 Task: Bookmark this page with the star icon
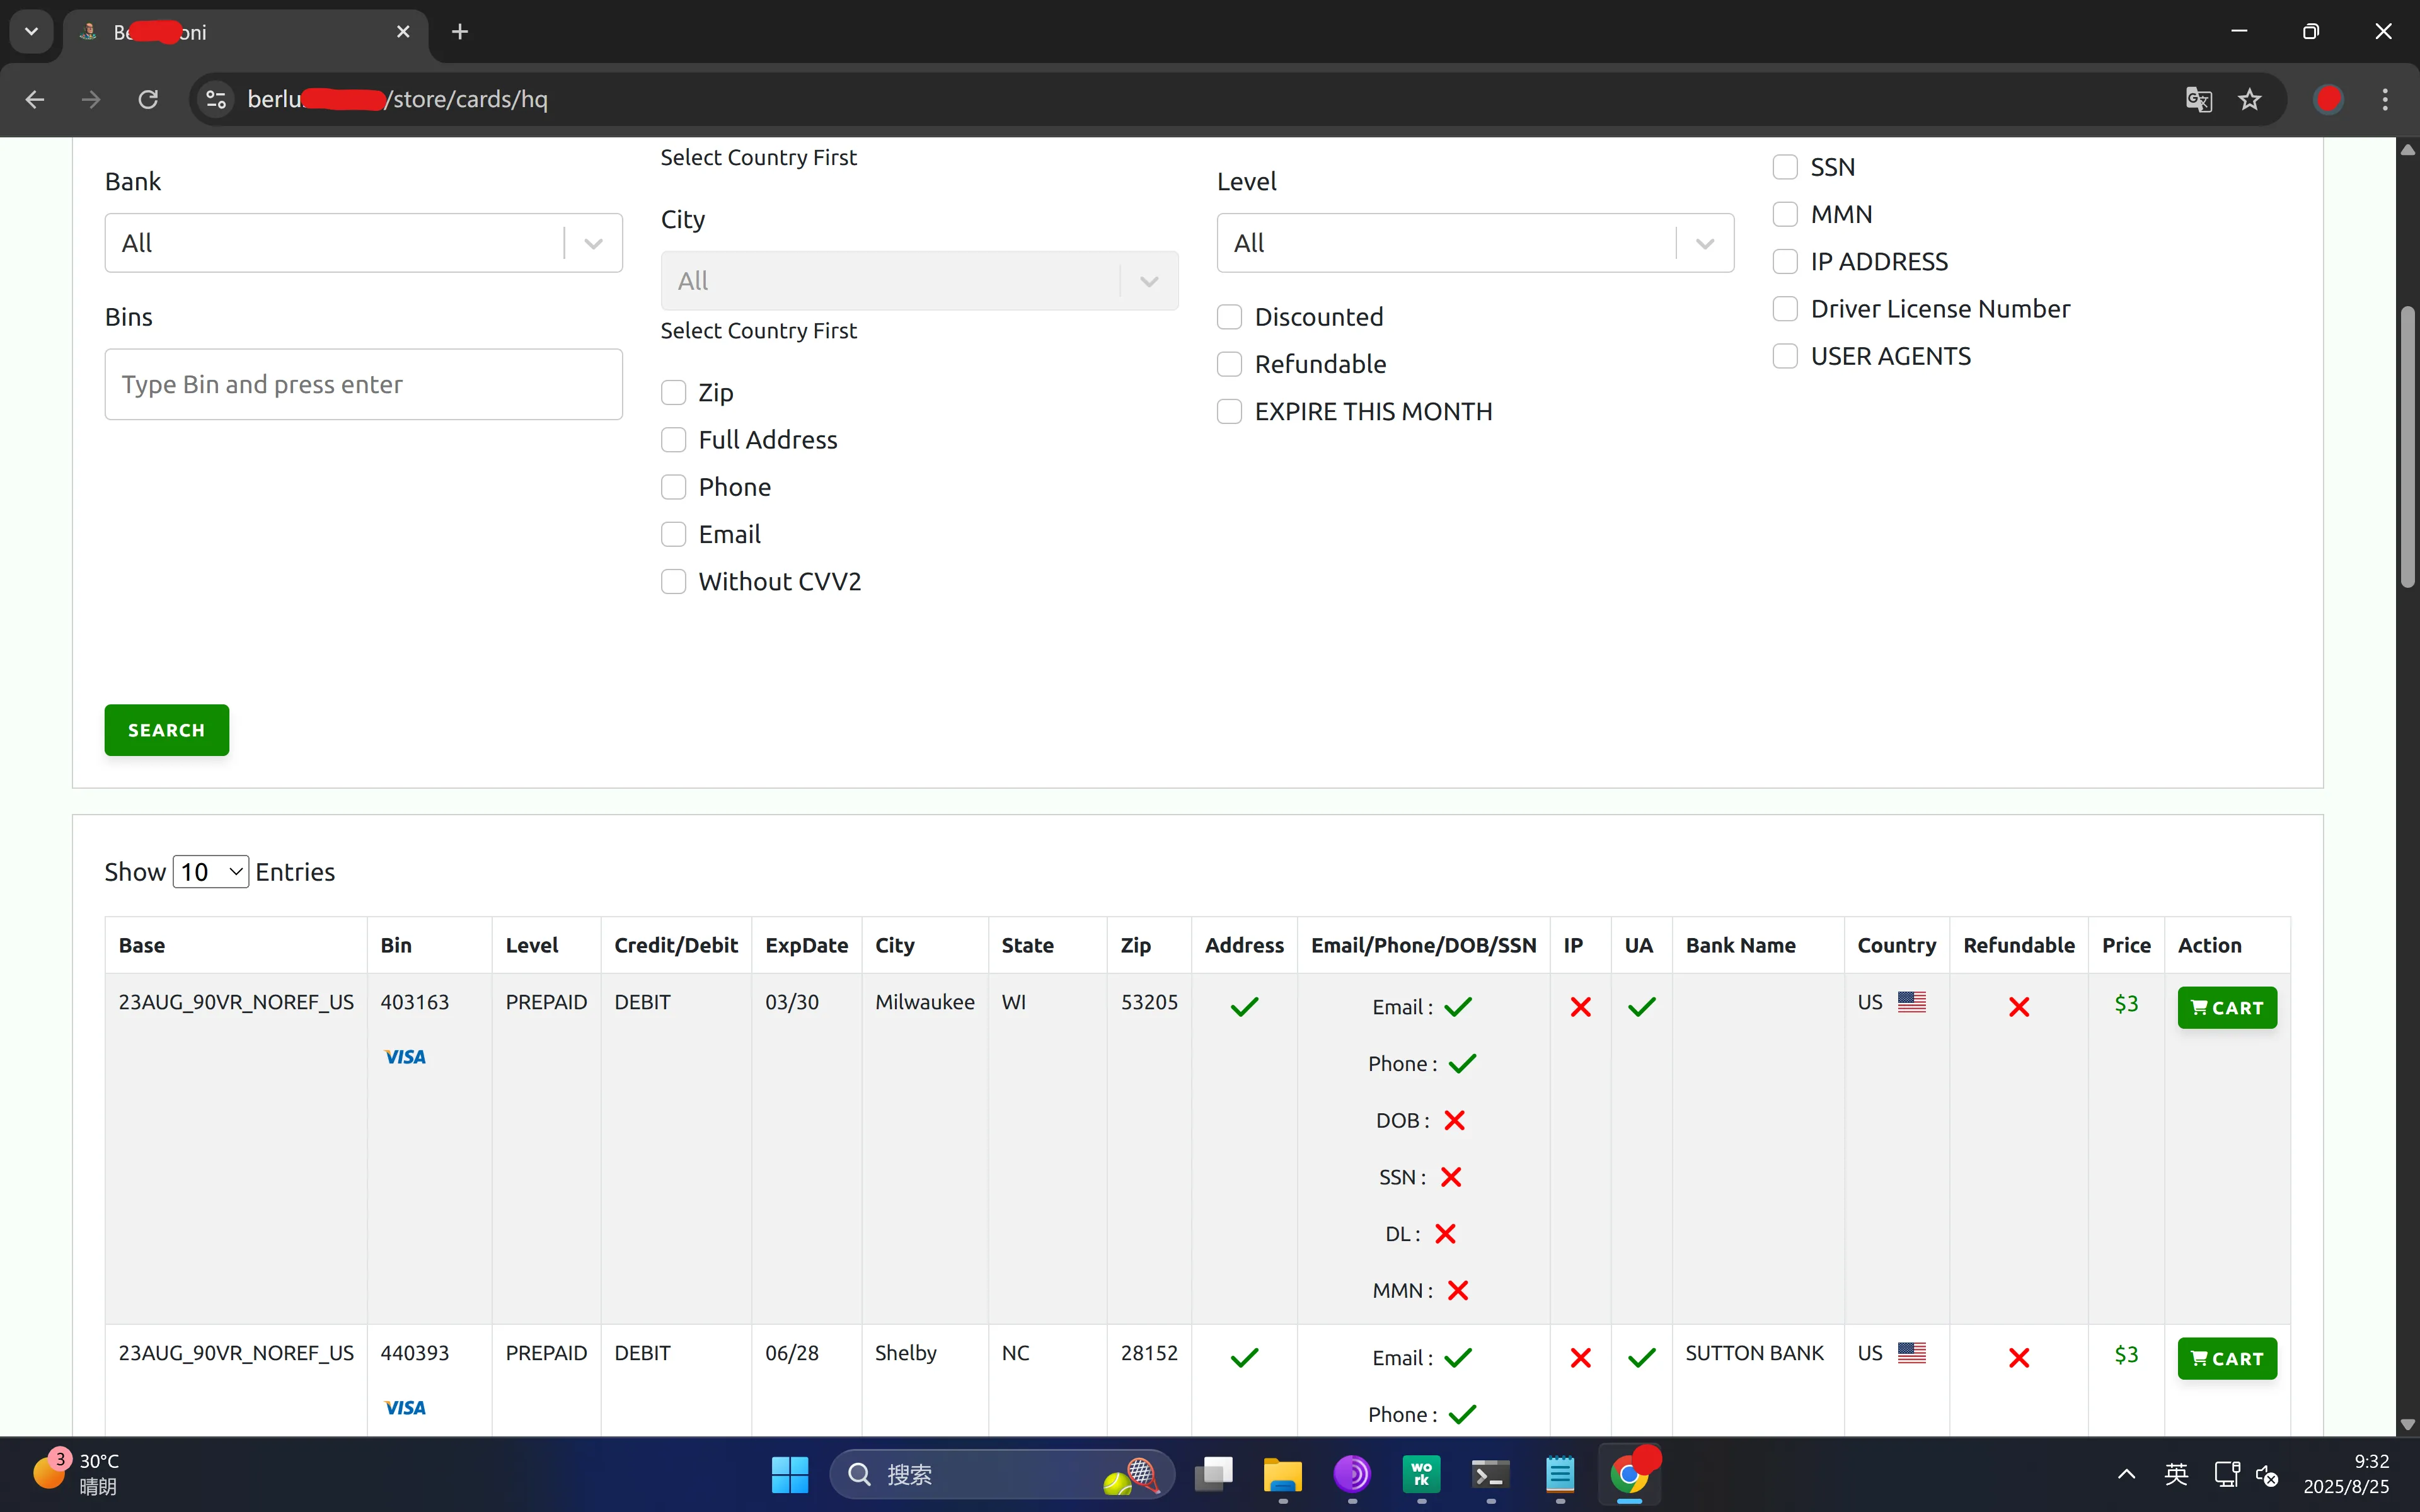click(2250, 99)
